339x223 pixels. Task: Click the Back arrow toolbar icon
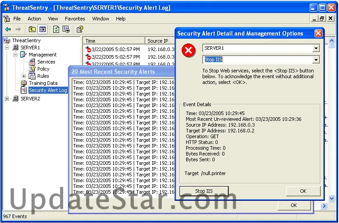[8, 29]
